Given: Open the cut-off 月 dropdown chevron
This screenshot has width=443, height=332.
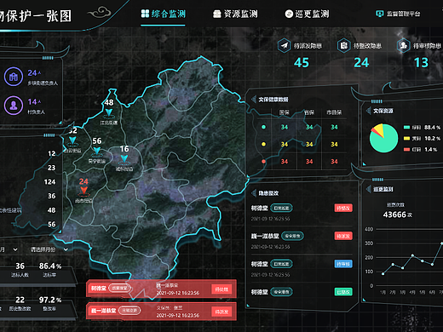Looking at the screenshot, I should tap(15, 249).
